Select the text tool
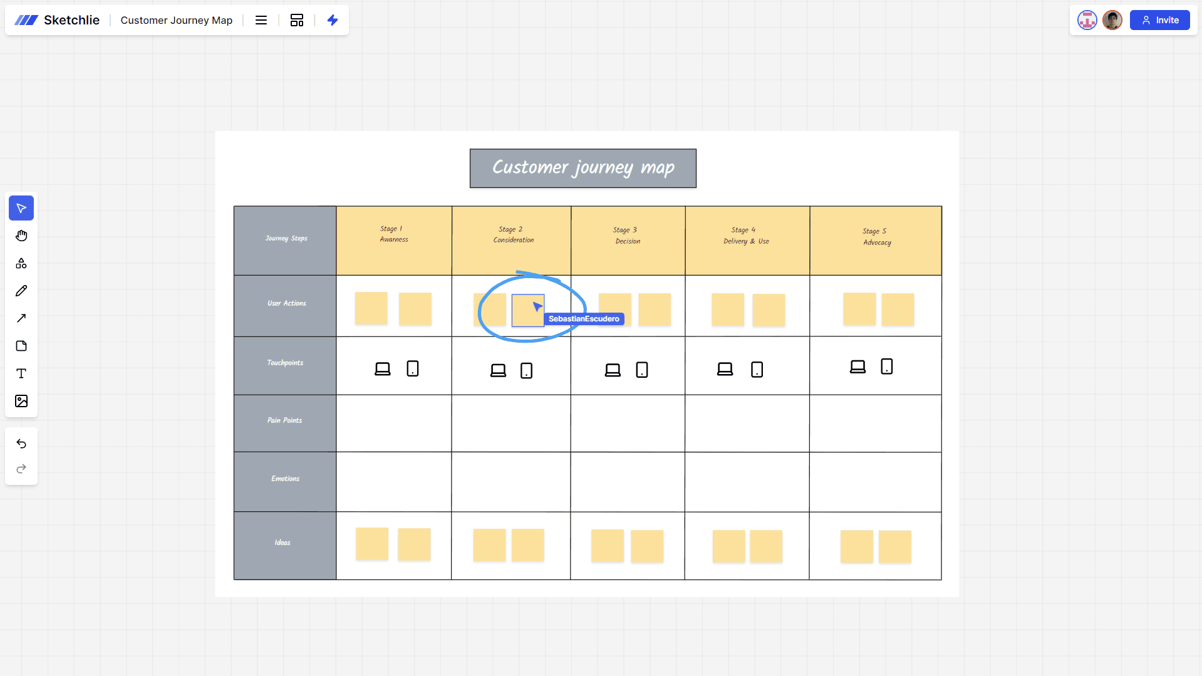 click(x=21, y=373)
